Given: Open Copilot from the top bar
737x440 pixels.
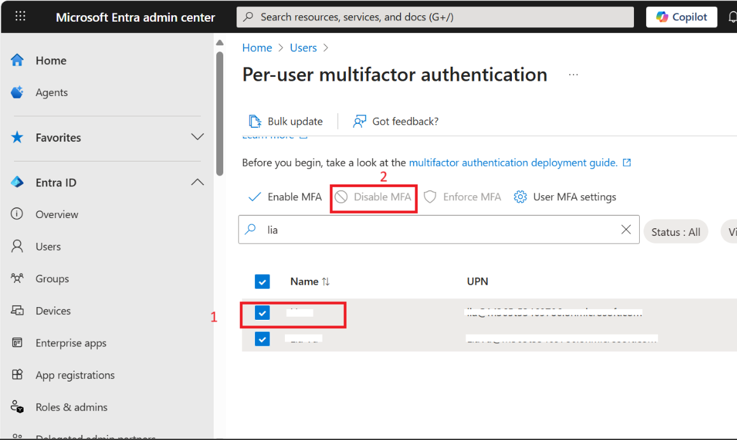Looking at the screenshot, I should tap(681, 17).
